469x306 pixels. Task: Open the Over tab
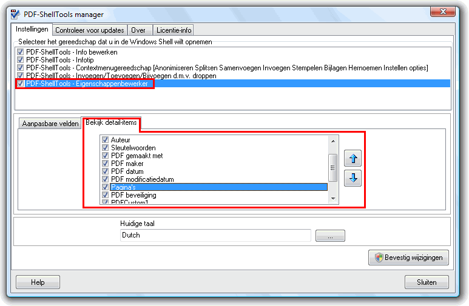coord(138,30)
